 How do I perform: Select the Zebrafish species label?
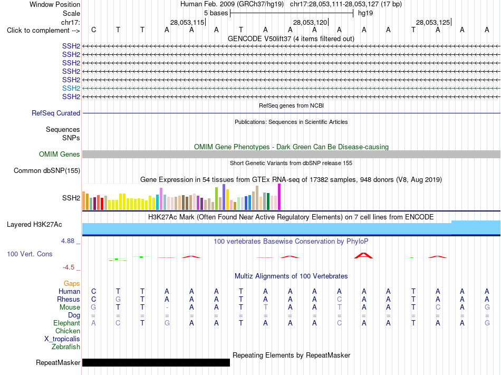click(66, 347)
